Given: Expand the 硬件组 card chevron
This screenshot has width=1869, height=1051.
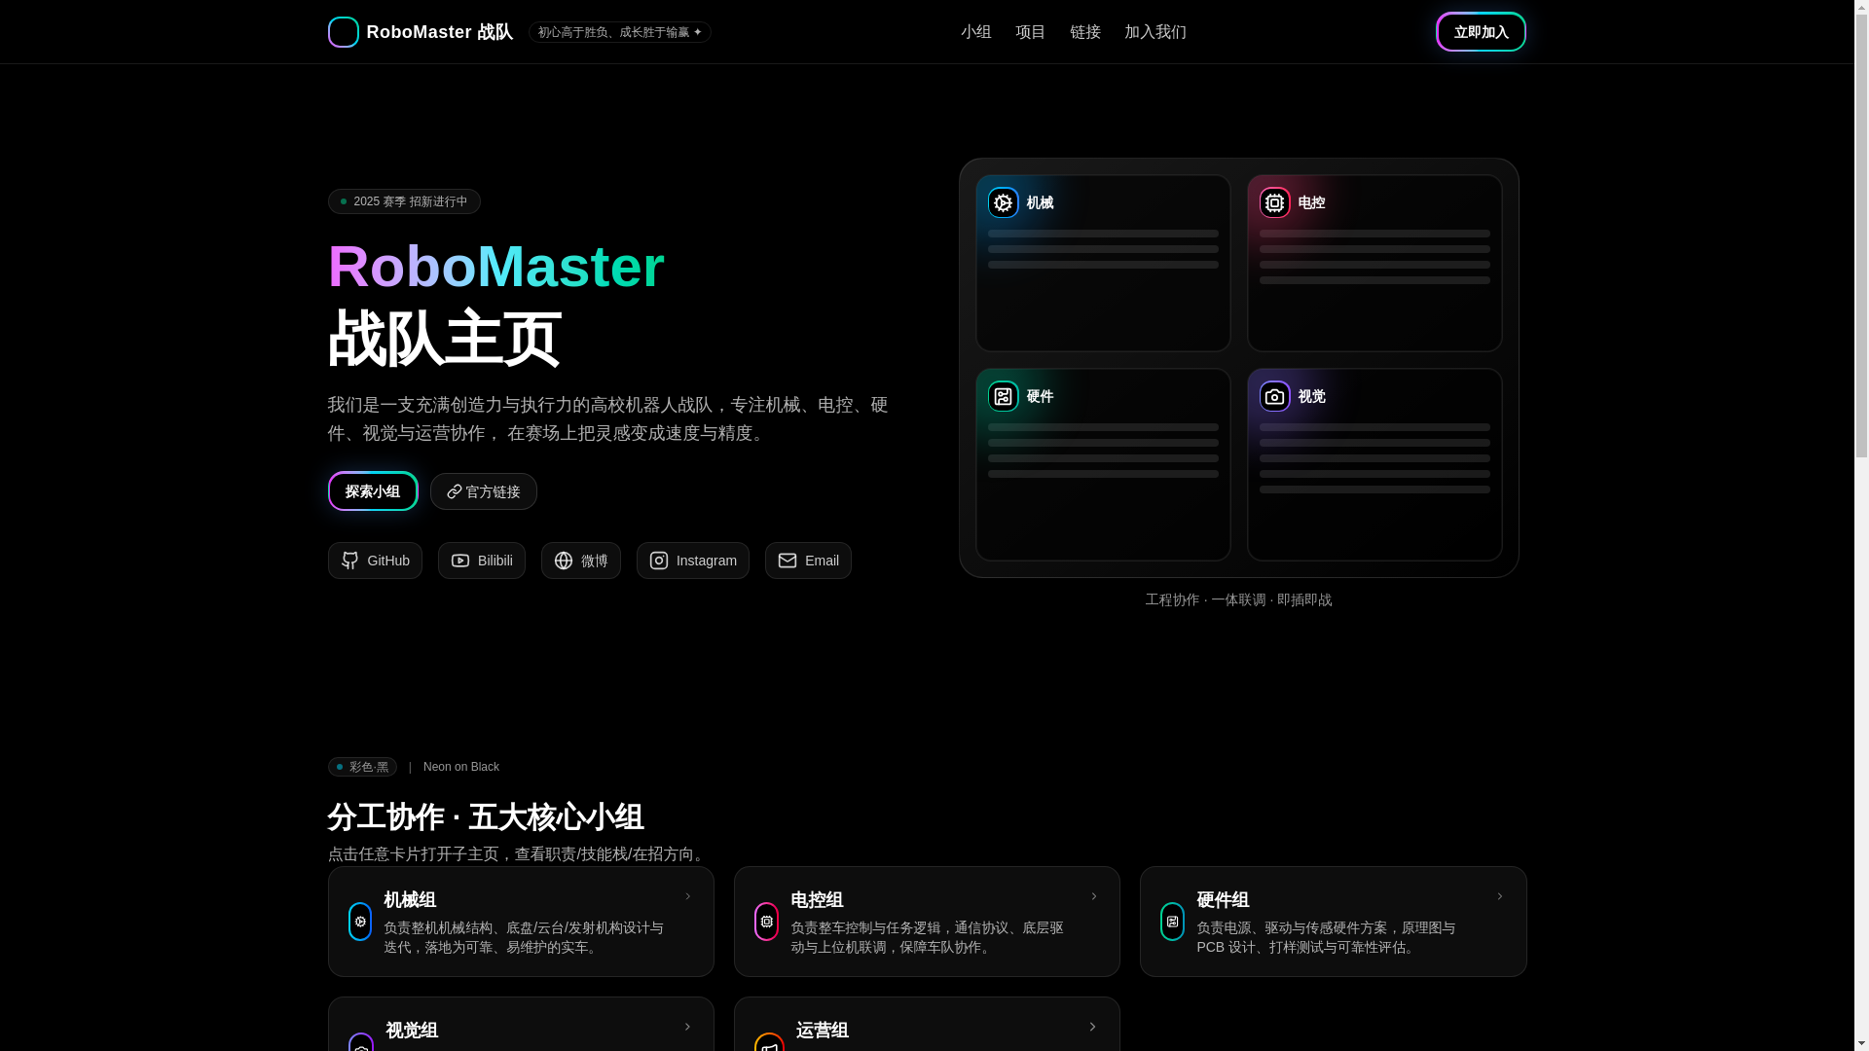Looking at the screenshot, I should pyautogui.click(x=1499, y=896).
